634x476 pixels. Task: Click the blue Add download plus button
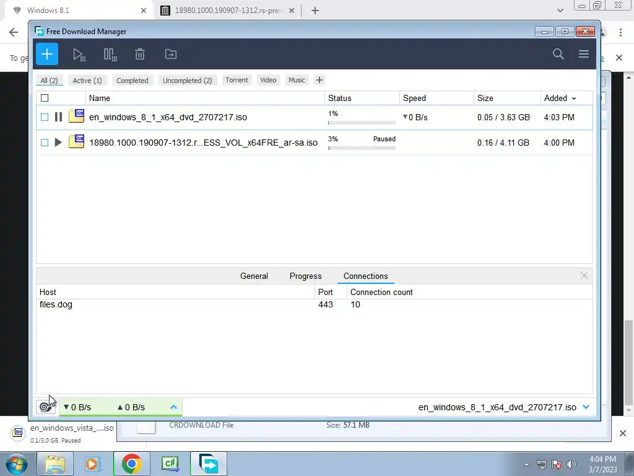click(x=47, y=54)
